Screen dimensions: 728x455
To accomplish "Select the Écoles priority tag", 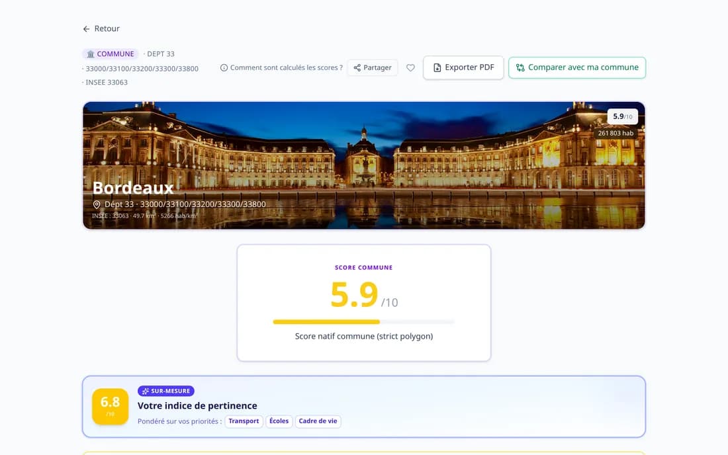I will click(279, 421).
